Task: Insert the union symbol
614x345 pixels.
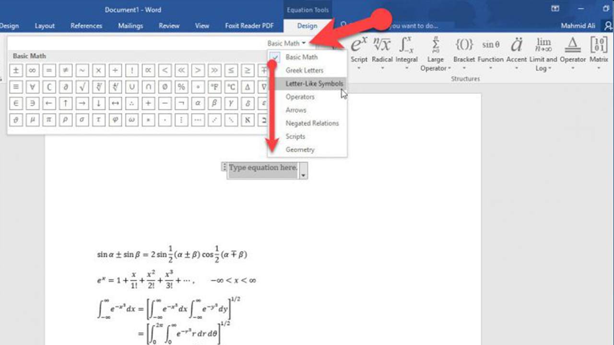Action: click(x=131, y=87)
